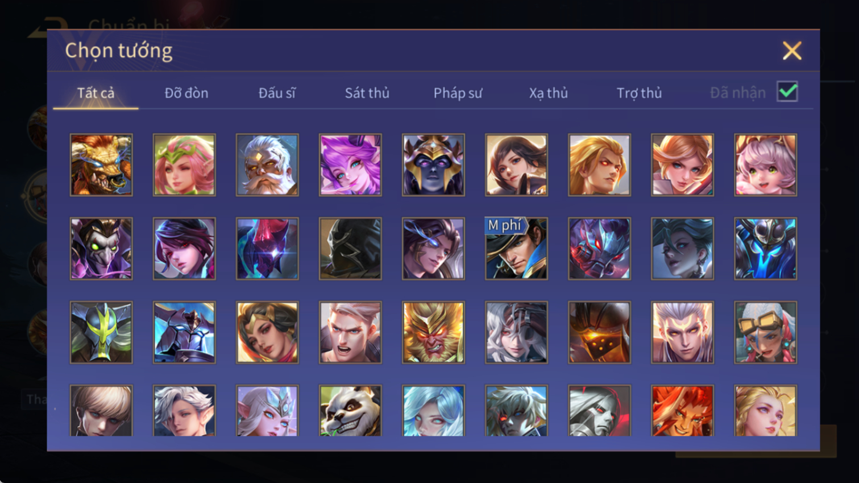Viewport: 859px width, 483px height.
Task: Select the fiery red-maned lion hero
Action: (682, 411)
